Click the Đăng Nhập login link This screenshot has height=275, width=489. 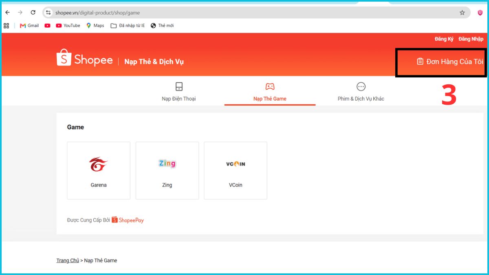(471, 39)
